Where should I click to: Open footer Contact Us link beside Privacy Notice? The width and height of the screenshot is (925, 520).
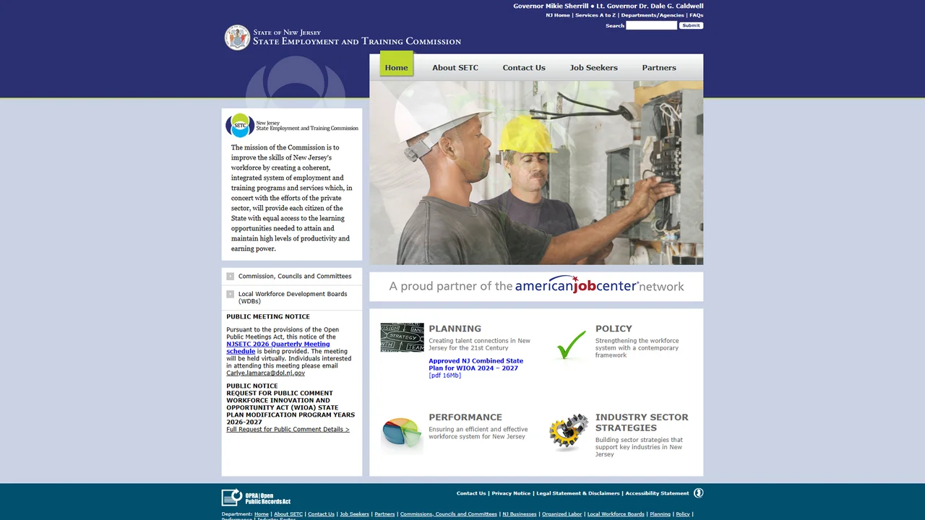pyautogui.click(x=471, y=493)
